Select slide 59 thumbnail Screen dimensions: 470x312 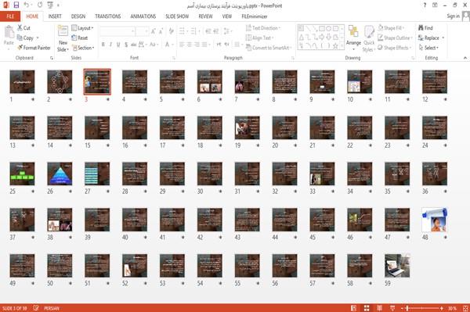[397, 266]
